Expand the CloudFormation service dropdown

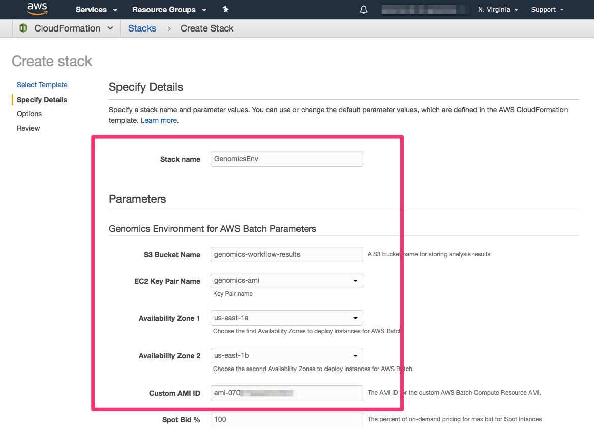pyautogui.click(x=110, y=28)
